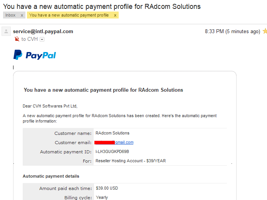267x200 pixels.
Task: Click the red crossed-out label icon
Action: pos(17,39)
